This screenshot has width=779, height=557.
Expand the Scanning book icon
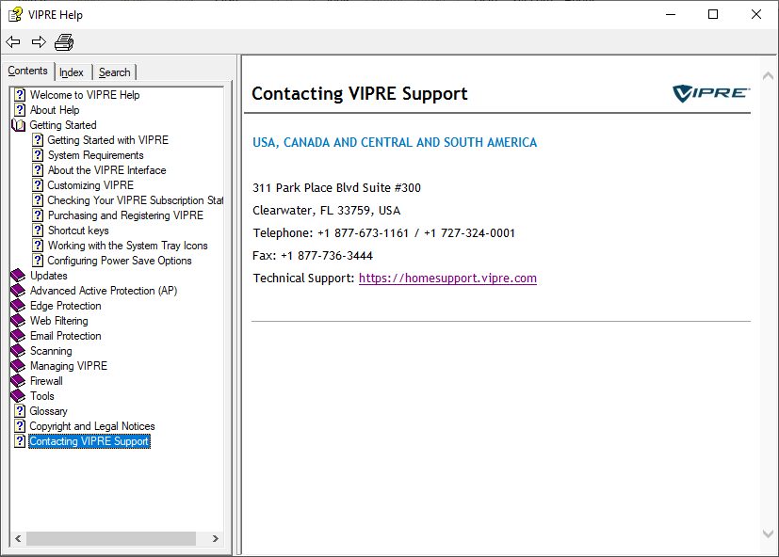pyautogui.click(x=18, y=351)
